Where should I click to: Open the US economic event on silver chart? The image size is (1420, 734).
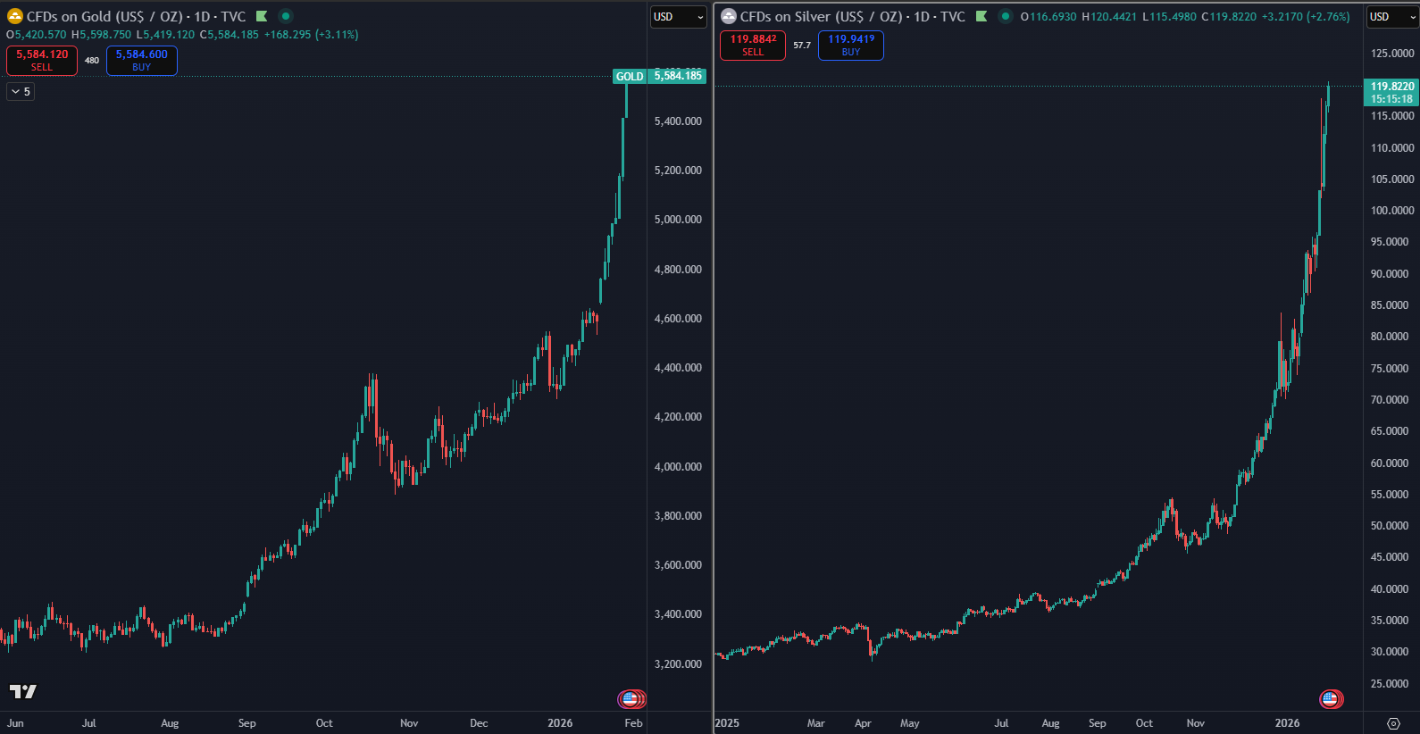[1331, 699]
